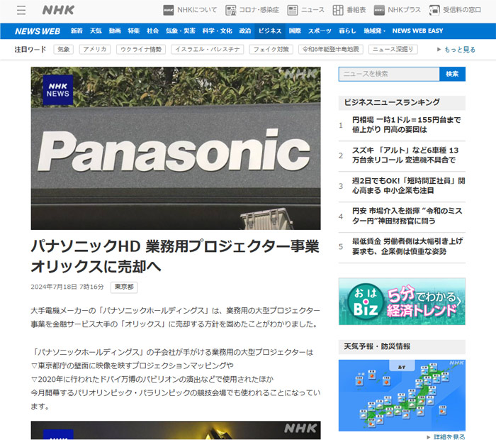This screenshot has height=440, width=496.
Task: Click the フェイク対策 keyword tag
Action: coord(271,50)
